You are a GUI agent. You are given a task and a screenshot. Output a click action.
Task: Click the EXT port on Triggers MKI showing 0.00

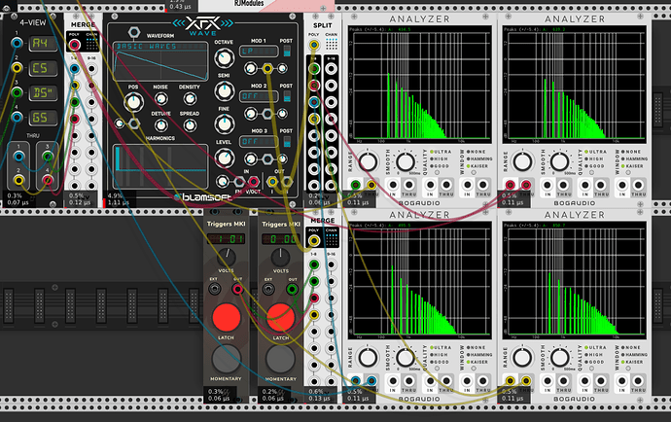(268, 290)
